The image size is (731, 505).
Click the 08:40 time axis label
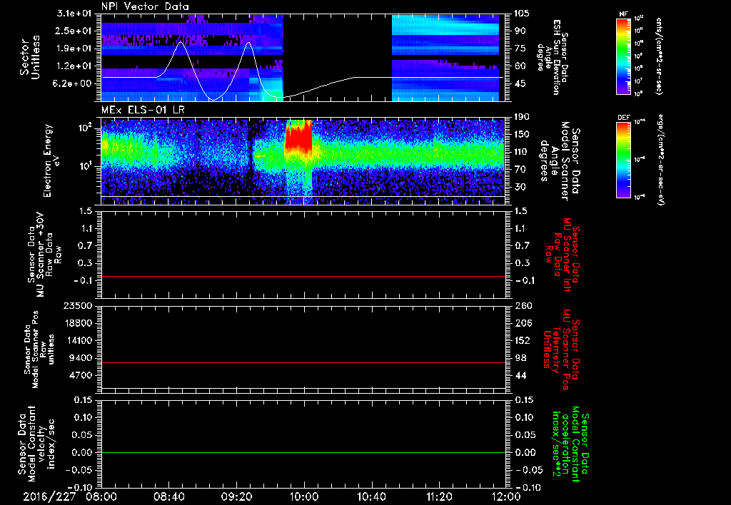pyautogui.click(x=168, y=496)
